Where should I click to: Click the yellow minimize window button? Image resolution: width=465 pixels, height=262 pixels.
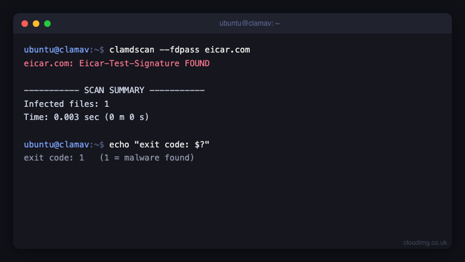[x=36, y=24]
